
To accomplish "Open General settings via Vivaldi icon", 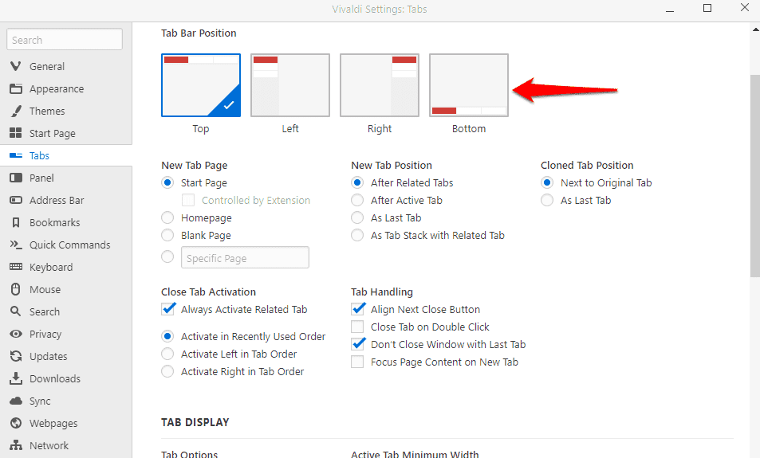I will (x=15, y=66).
